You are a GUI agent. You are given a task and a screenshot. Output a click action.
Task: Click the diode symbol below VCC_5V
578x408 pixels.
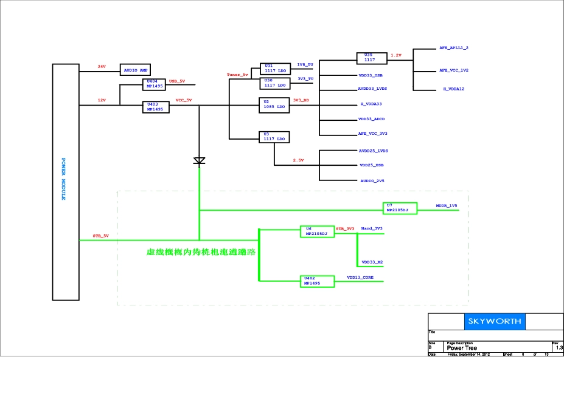pos(200,161)
